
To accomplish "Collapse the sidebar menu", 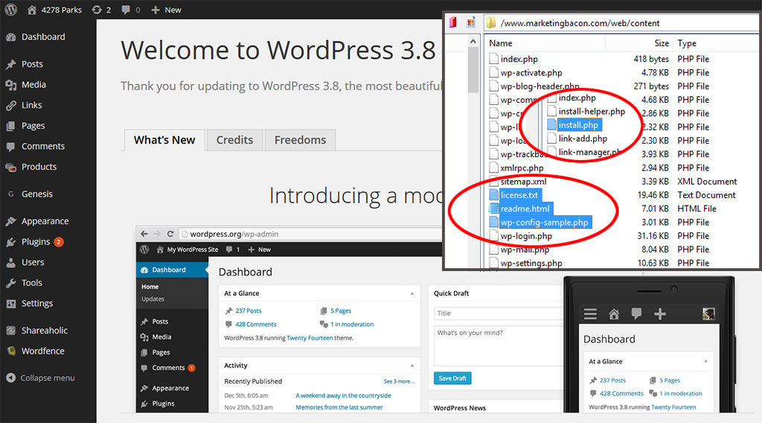I will pos(41,378).
